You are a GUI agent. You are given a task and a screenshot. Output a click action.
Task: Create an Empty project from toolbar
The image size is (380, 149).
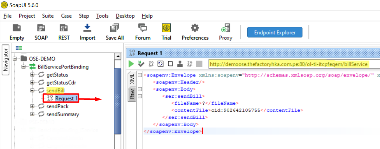[17, 32]
